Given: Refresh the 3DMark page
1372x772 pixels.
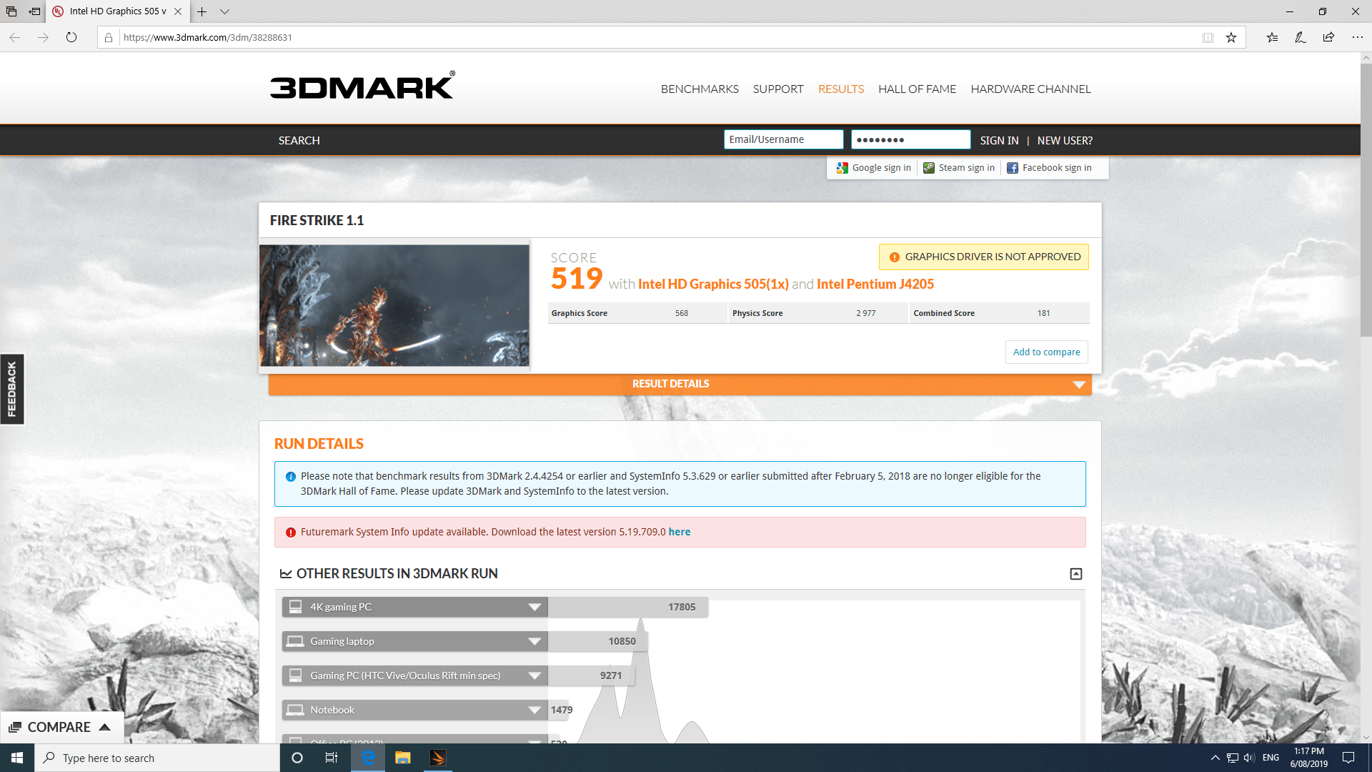Looking at the screenshot, I should [71, 37].
